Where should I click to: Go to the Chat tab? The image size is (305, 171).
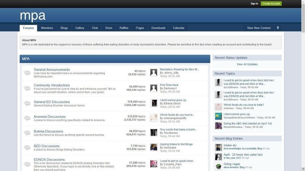click(x=95, y=28)
